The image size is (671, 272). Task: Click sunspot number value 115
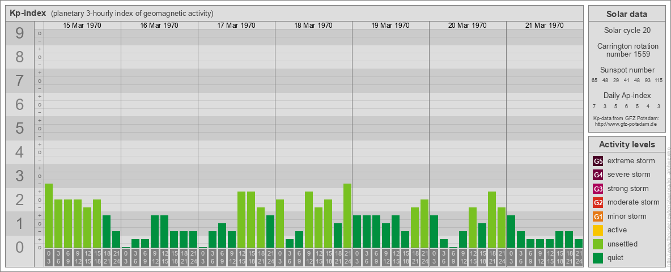pos(659,80)
